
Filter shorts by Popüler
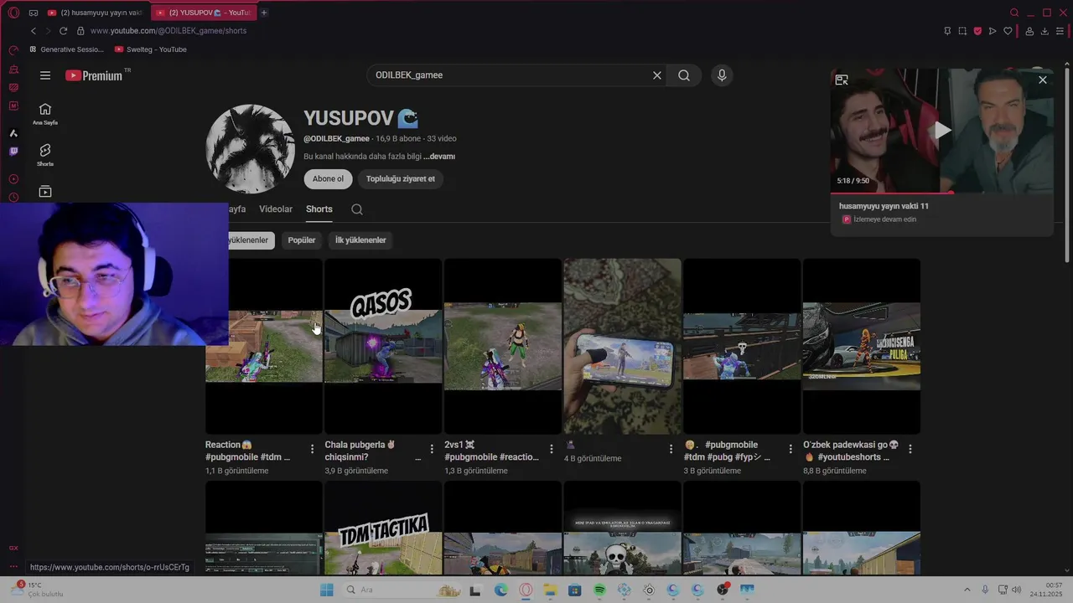(x=302, y=240)
